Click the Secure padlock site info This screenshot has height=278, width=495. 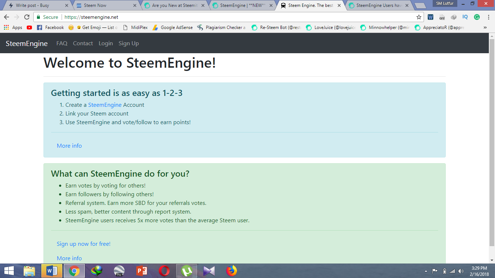pyautogui.click(x=47, y=17)
